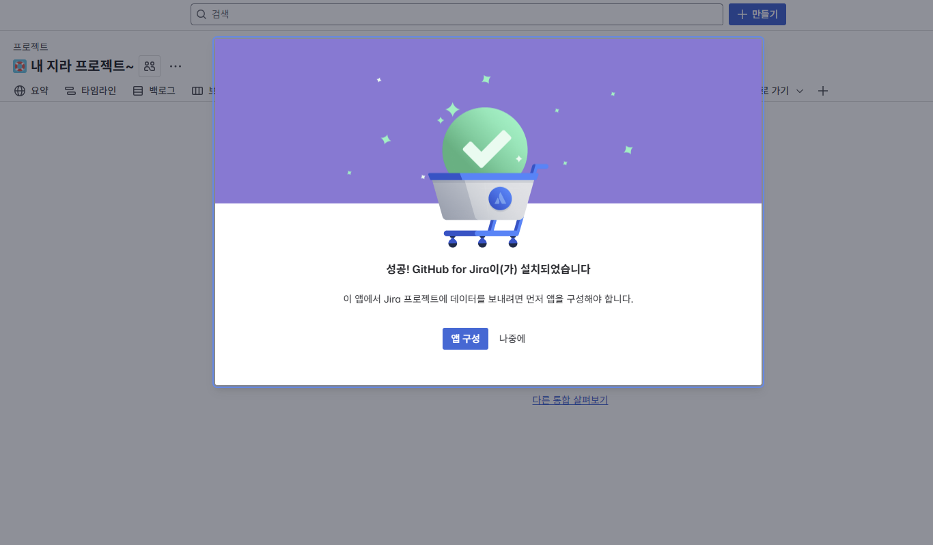This screenshot has width=933, height=545.
Task: Click the heading 성공! GitHub for Jira이(가) 설치되었습니다
Action: coord(488,269)
